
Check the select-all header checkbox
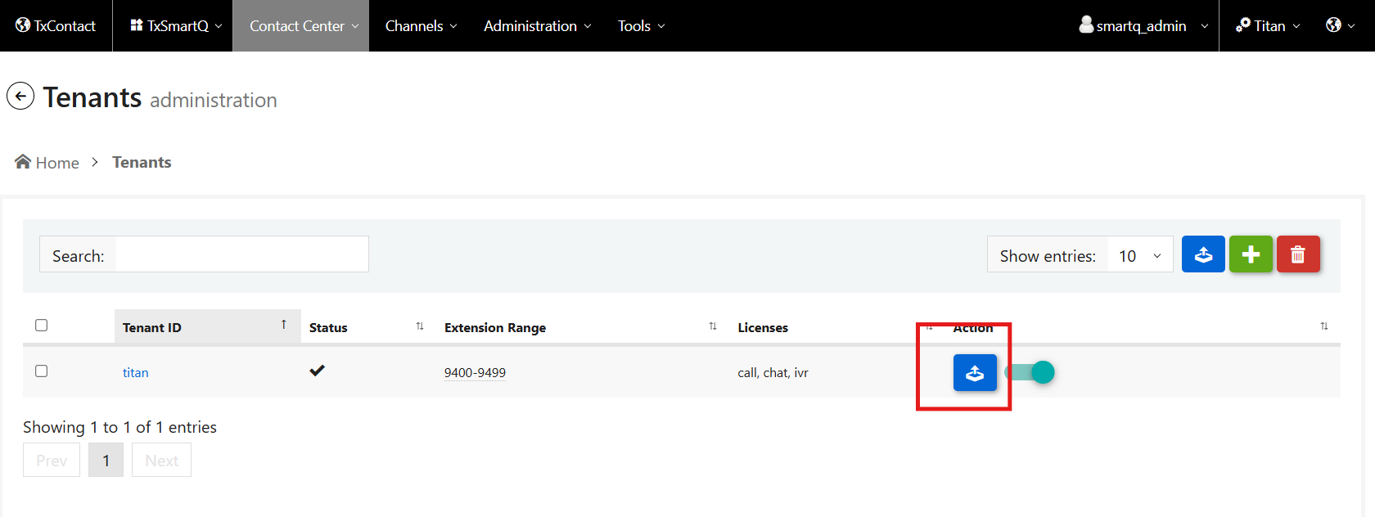(42, 326)
